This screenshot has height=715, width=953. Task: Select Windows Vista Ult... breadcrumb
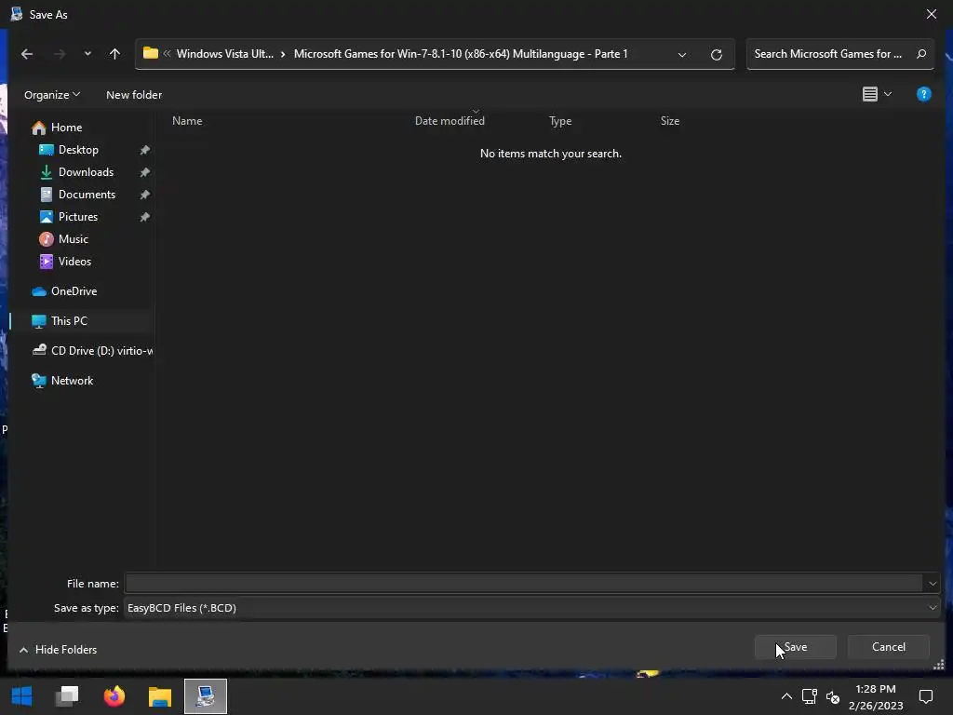pos(225,54)
